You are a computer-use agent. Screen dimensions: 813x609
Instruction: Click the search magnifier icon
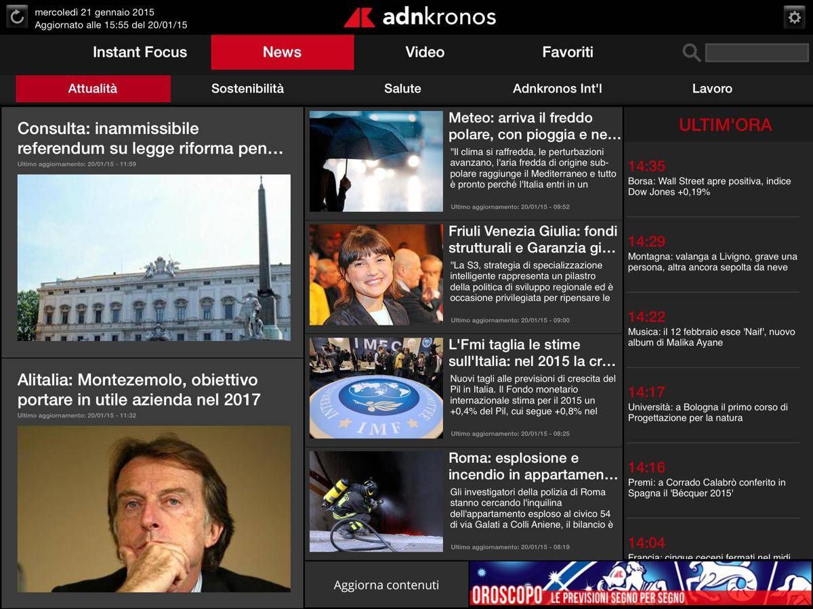point(691,53)
